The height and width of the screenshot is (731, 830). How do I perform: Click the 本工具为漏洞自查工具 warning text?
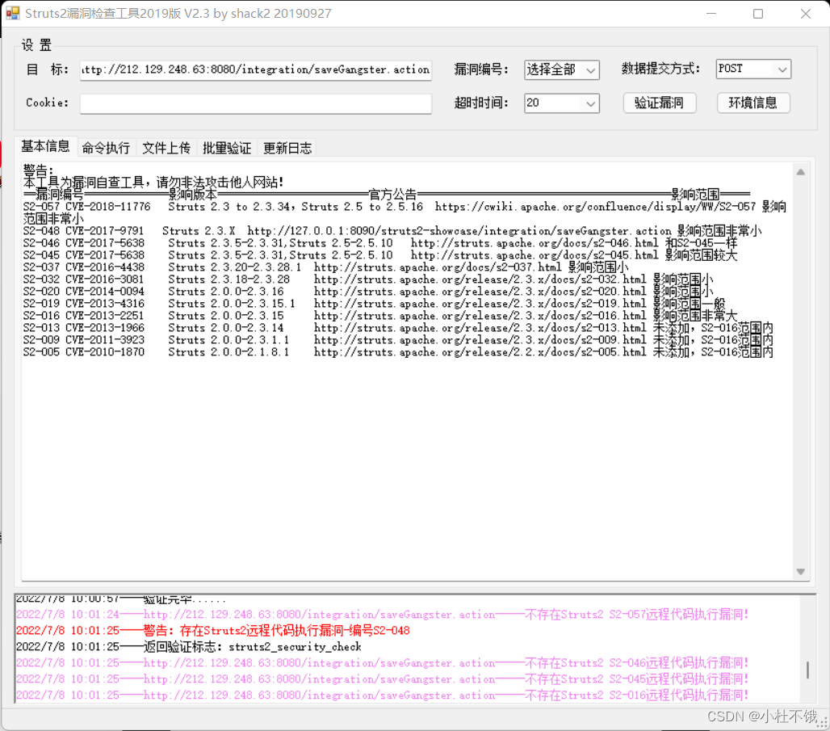153,183
